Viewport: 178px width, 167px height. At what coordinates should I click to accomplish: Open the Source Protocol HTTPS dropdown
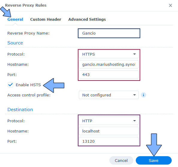[109, 54]
